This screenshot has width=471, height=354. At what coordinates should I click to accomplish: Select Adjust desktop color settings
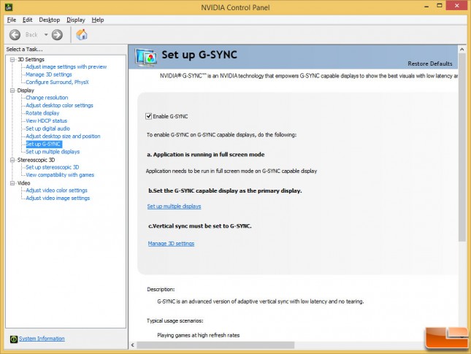click(x=59, y=105)
